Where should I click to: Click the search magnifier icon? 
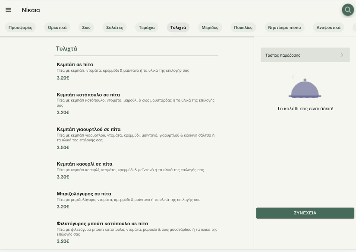point(348,10)
